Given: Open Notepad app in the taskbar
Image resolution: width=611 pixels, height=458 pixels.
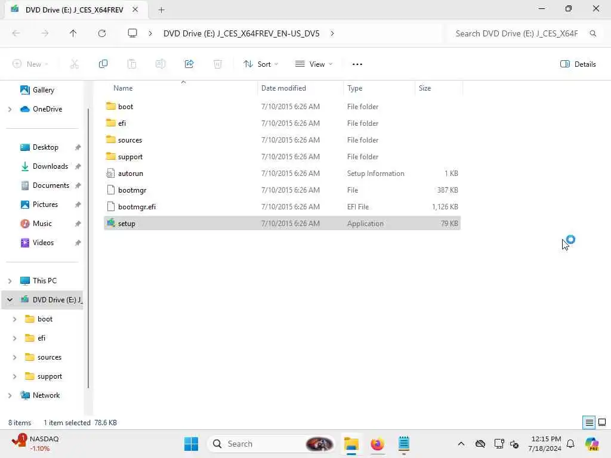Looking at the screenshot, I should 404,444.
